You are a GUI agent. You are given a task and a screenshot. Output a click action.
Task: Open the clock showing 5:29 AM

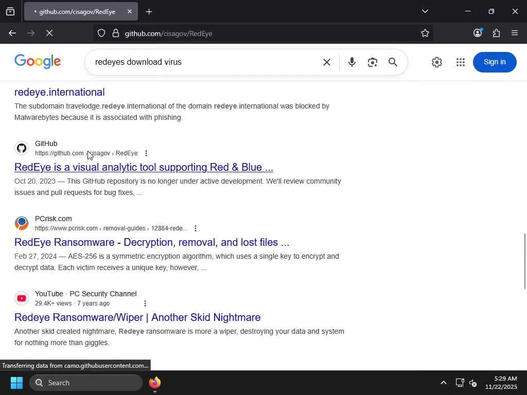501,383
